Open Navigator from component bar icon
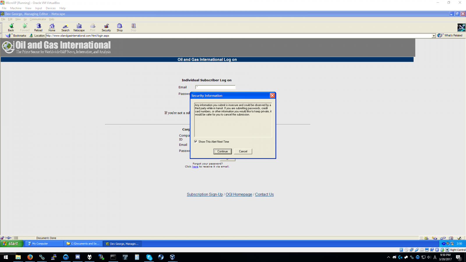 (x=426, y=238)
